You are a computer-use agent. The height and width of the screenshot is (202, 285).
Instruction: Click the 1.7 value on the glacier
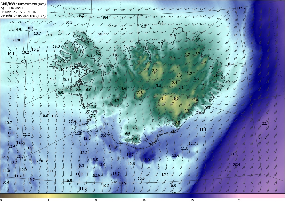164,99
